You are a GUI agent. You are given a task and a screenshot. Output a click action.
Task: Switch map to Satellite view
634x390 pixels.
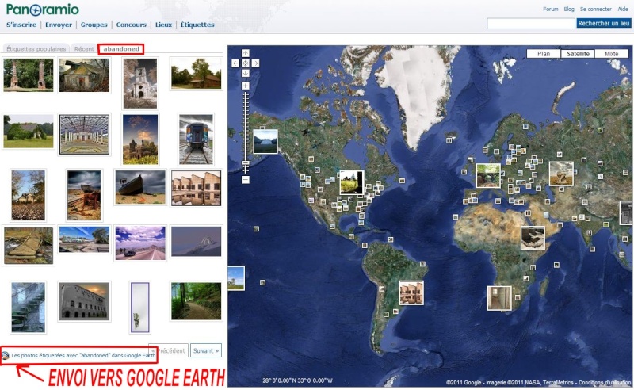[578, 53]
